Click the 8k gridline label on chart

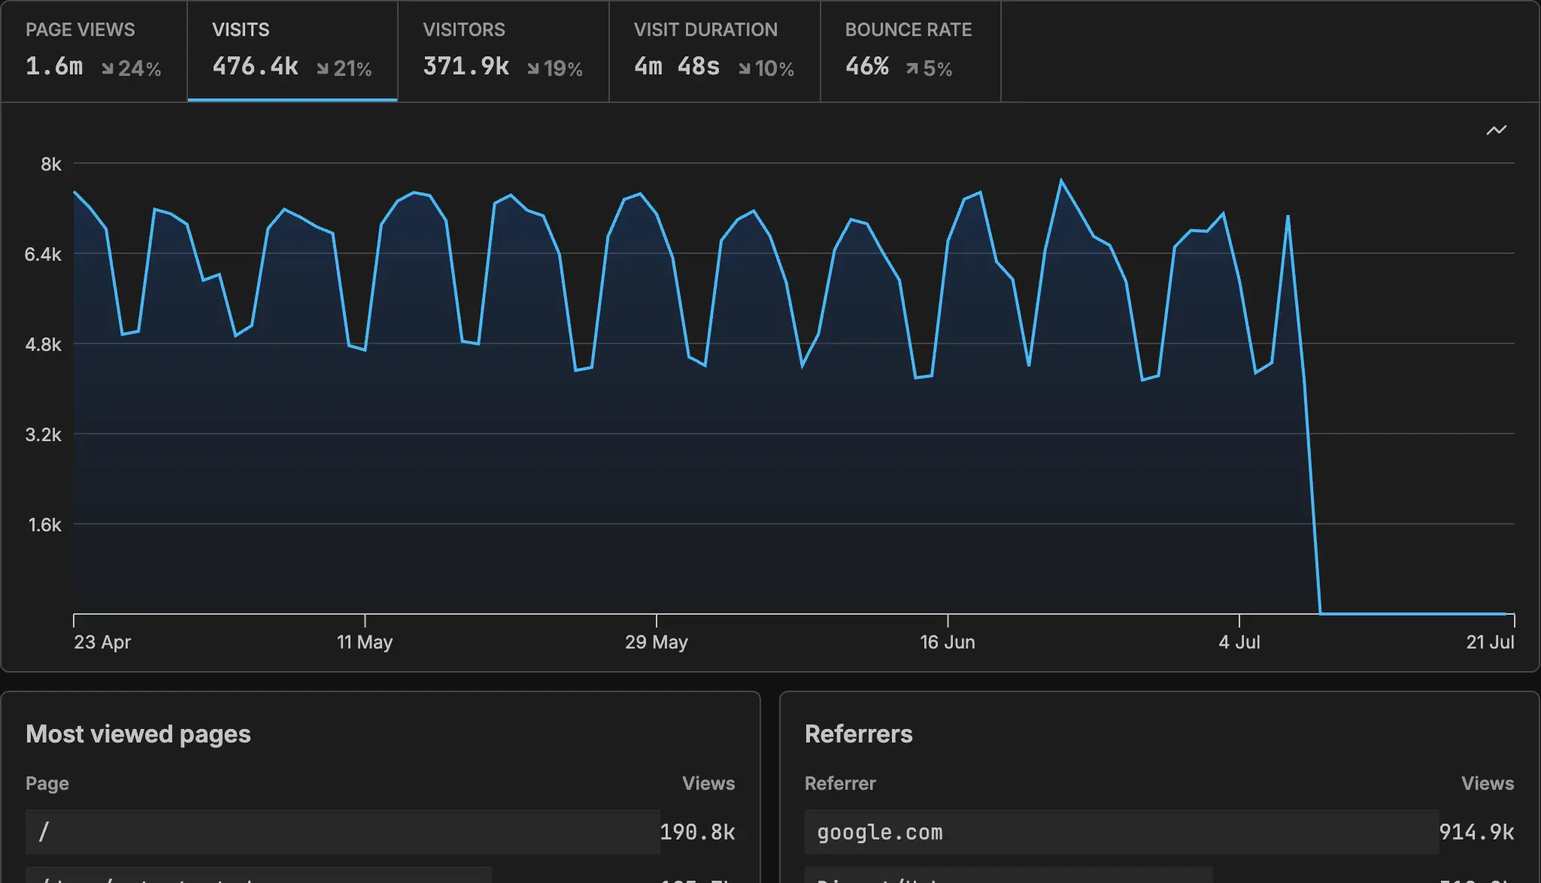click(x=51, y=165)
